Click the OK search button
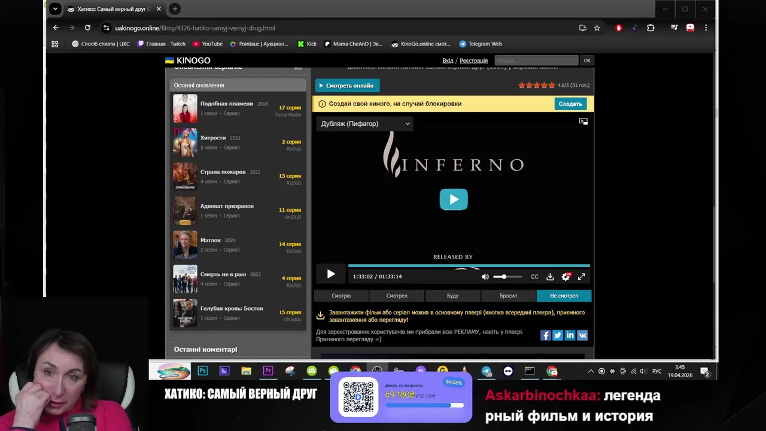Image resolution: width=766 pixels, height=431 pixels. (x=587, y=60)
